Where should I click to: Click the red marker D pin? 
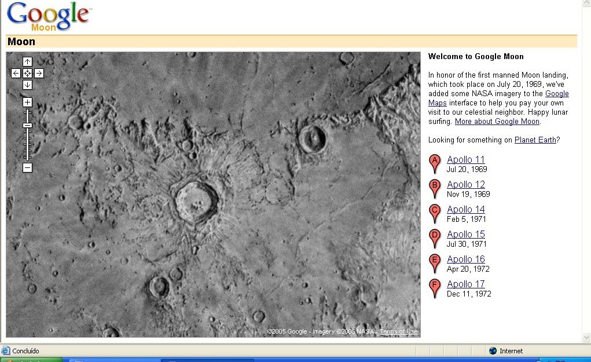pos(435,238)
